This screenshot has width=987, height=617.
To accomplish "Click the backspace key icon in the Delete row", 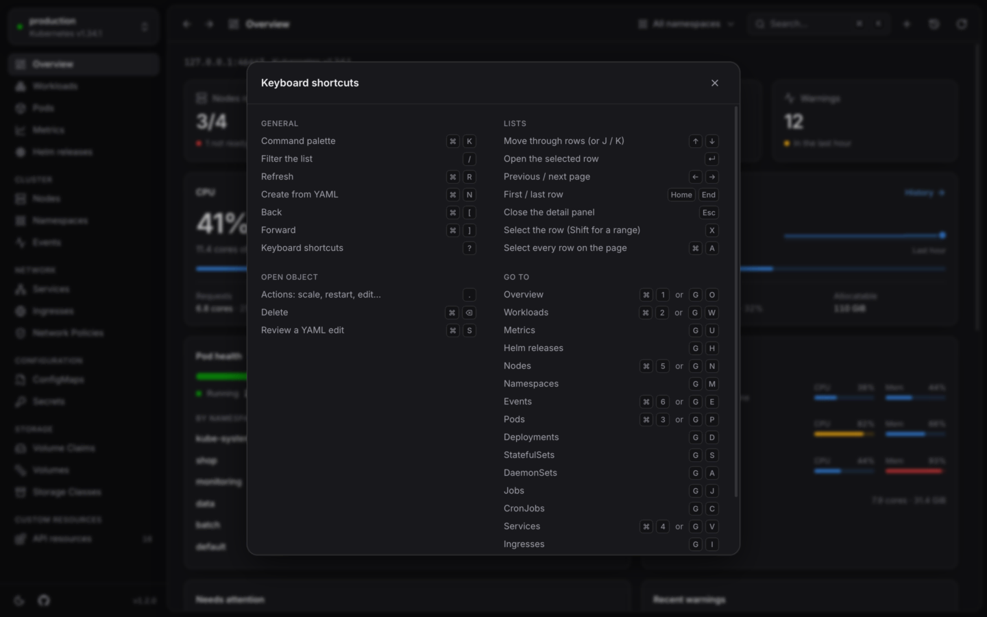I will [470, 313].
